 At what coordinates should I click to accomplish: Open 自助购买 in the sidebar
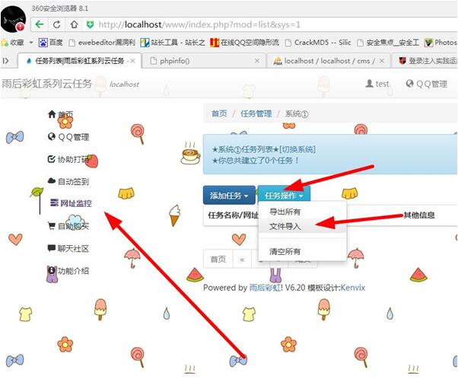pyautogui.click(x=68, y=226)
